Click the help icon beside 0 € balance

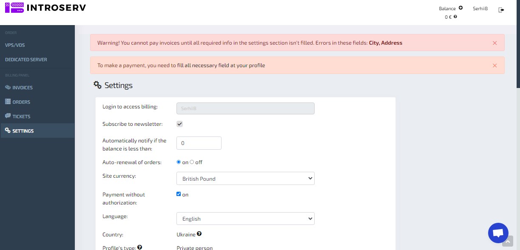455,17
